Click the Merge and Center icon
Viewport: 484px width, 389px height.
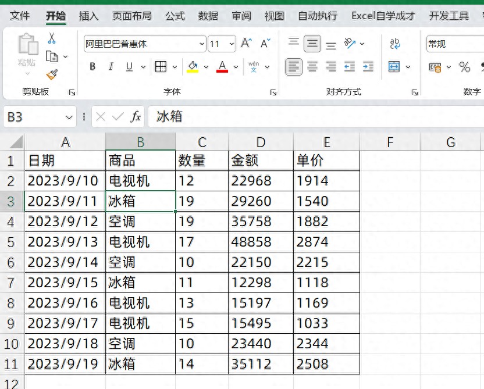394,67
